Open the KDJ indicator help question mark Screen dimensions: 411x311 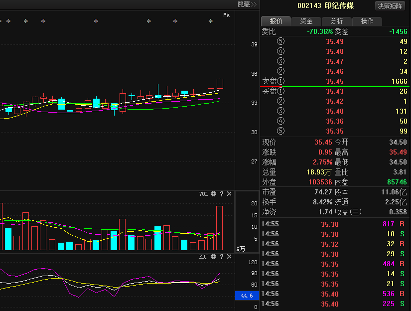tap(222, 257)
